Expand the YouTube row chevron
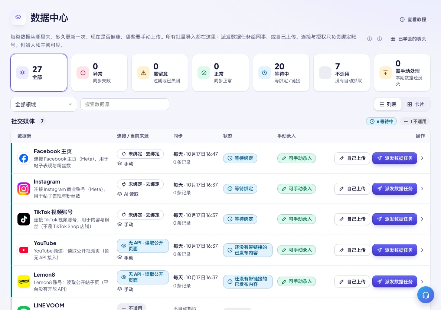Image resolution: width=441 pixels, height=310 pixels. [422, 250]
